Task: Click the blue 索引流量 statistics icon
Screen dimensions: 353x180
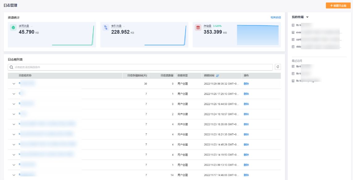Action: click(106, 28)
